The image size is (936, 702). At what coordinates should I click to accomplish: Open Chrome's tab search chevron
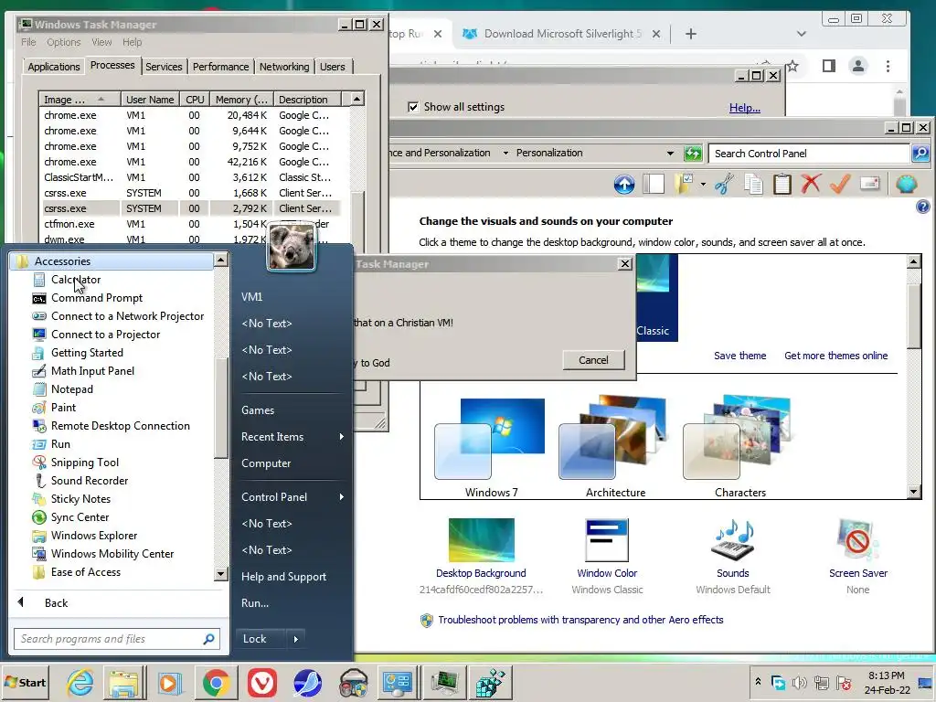[801, 34]
